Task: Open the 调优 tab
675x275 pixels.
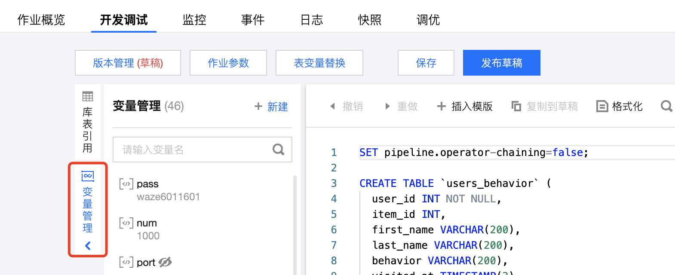Action: 428,20
